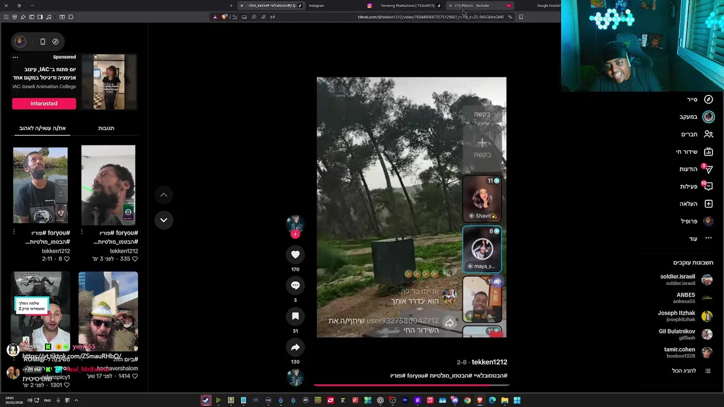Open the browser hamburger menu
This screenshot has width=724, height=407.
6,17
